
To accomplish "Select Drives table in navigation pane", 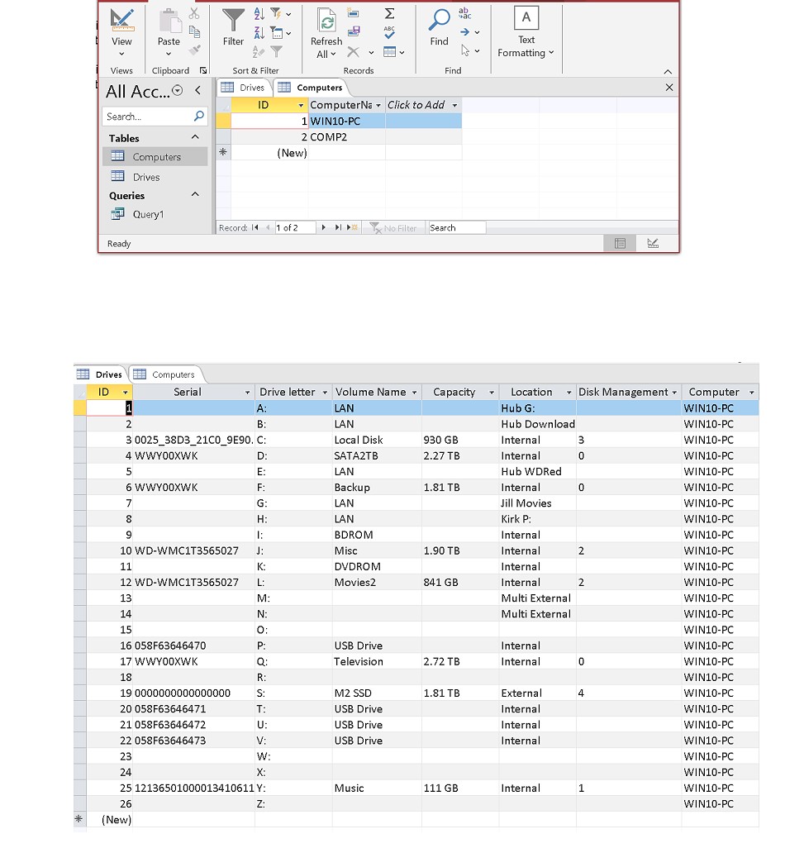I will 145,177.
